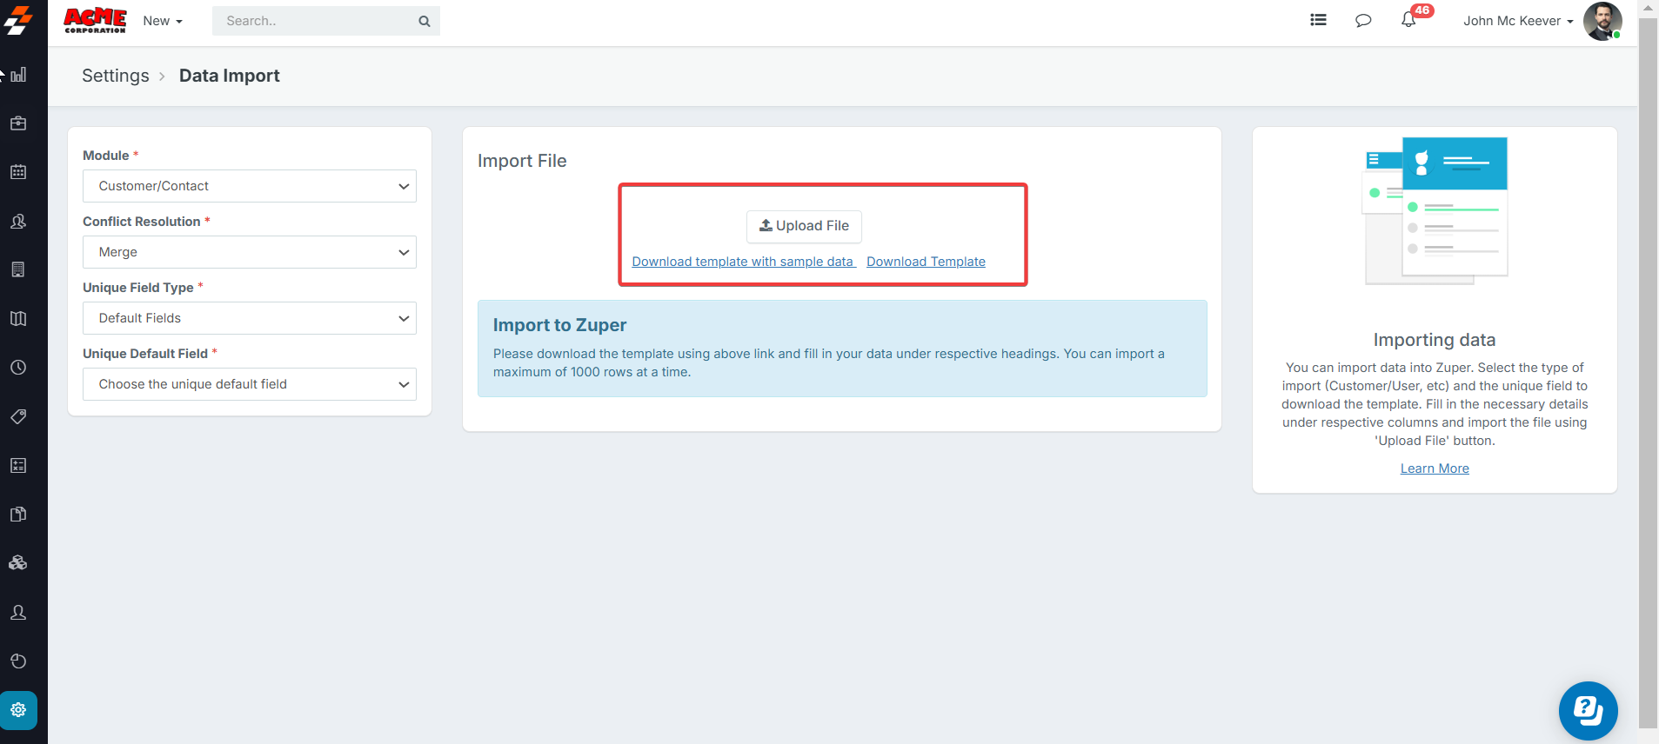
Task: Click the Unique Field Type label
Action: [138, 288]
